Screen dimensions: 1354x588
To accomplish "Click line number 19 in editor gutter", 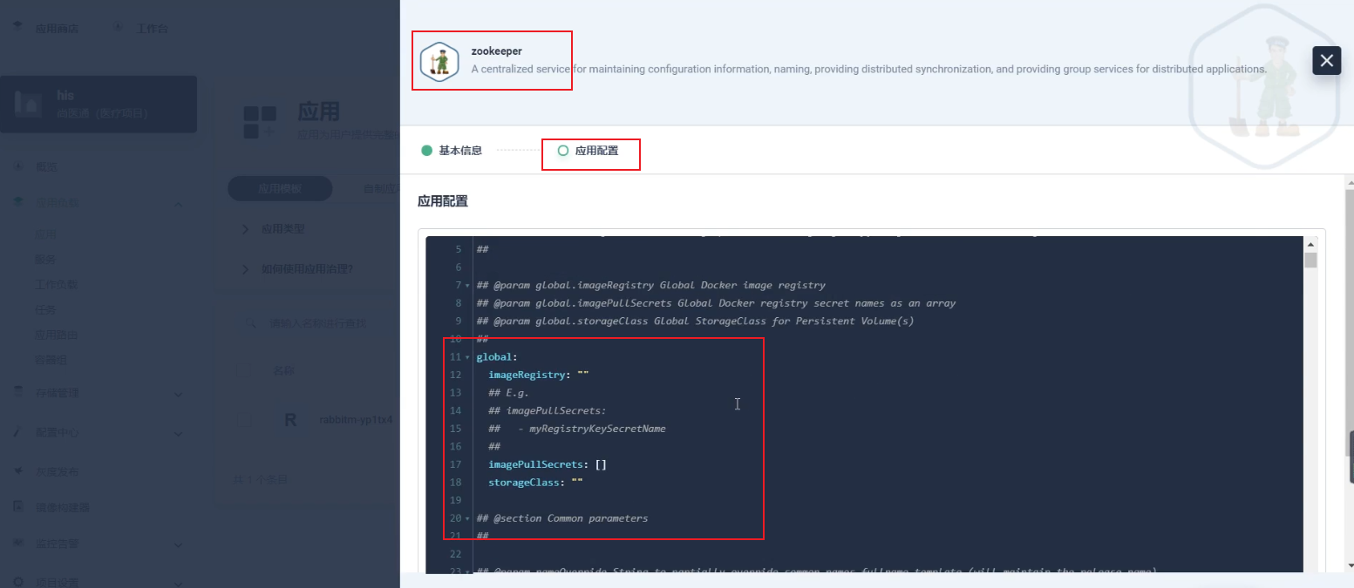I will [455, 500].
